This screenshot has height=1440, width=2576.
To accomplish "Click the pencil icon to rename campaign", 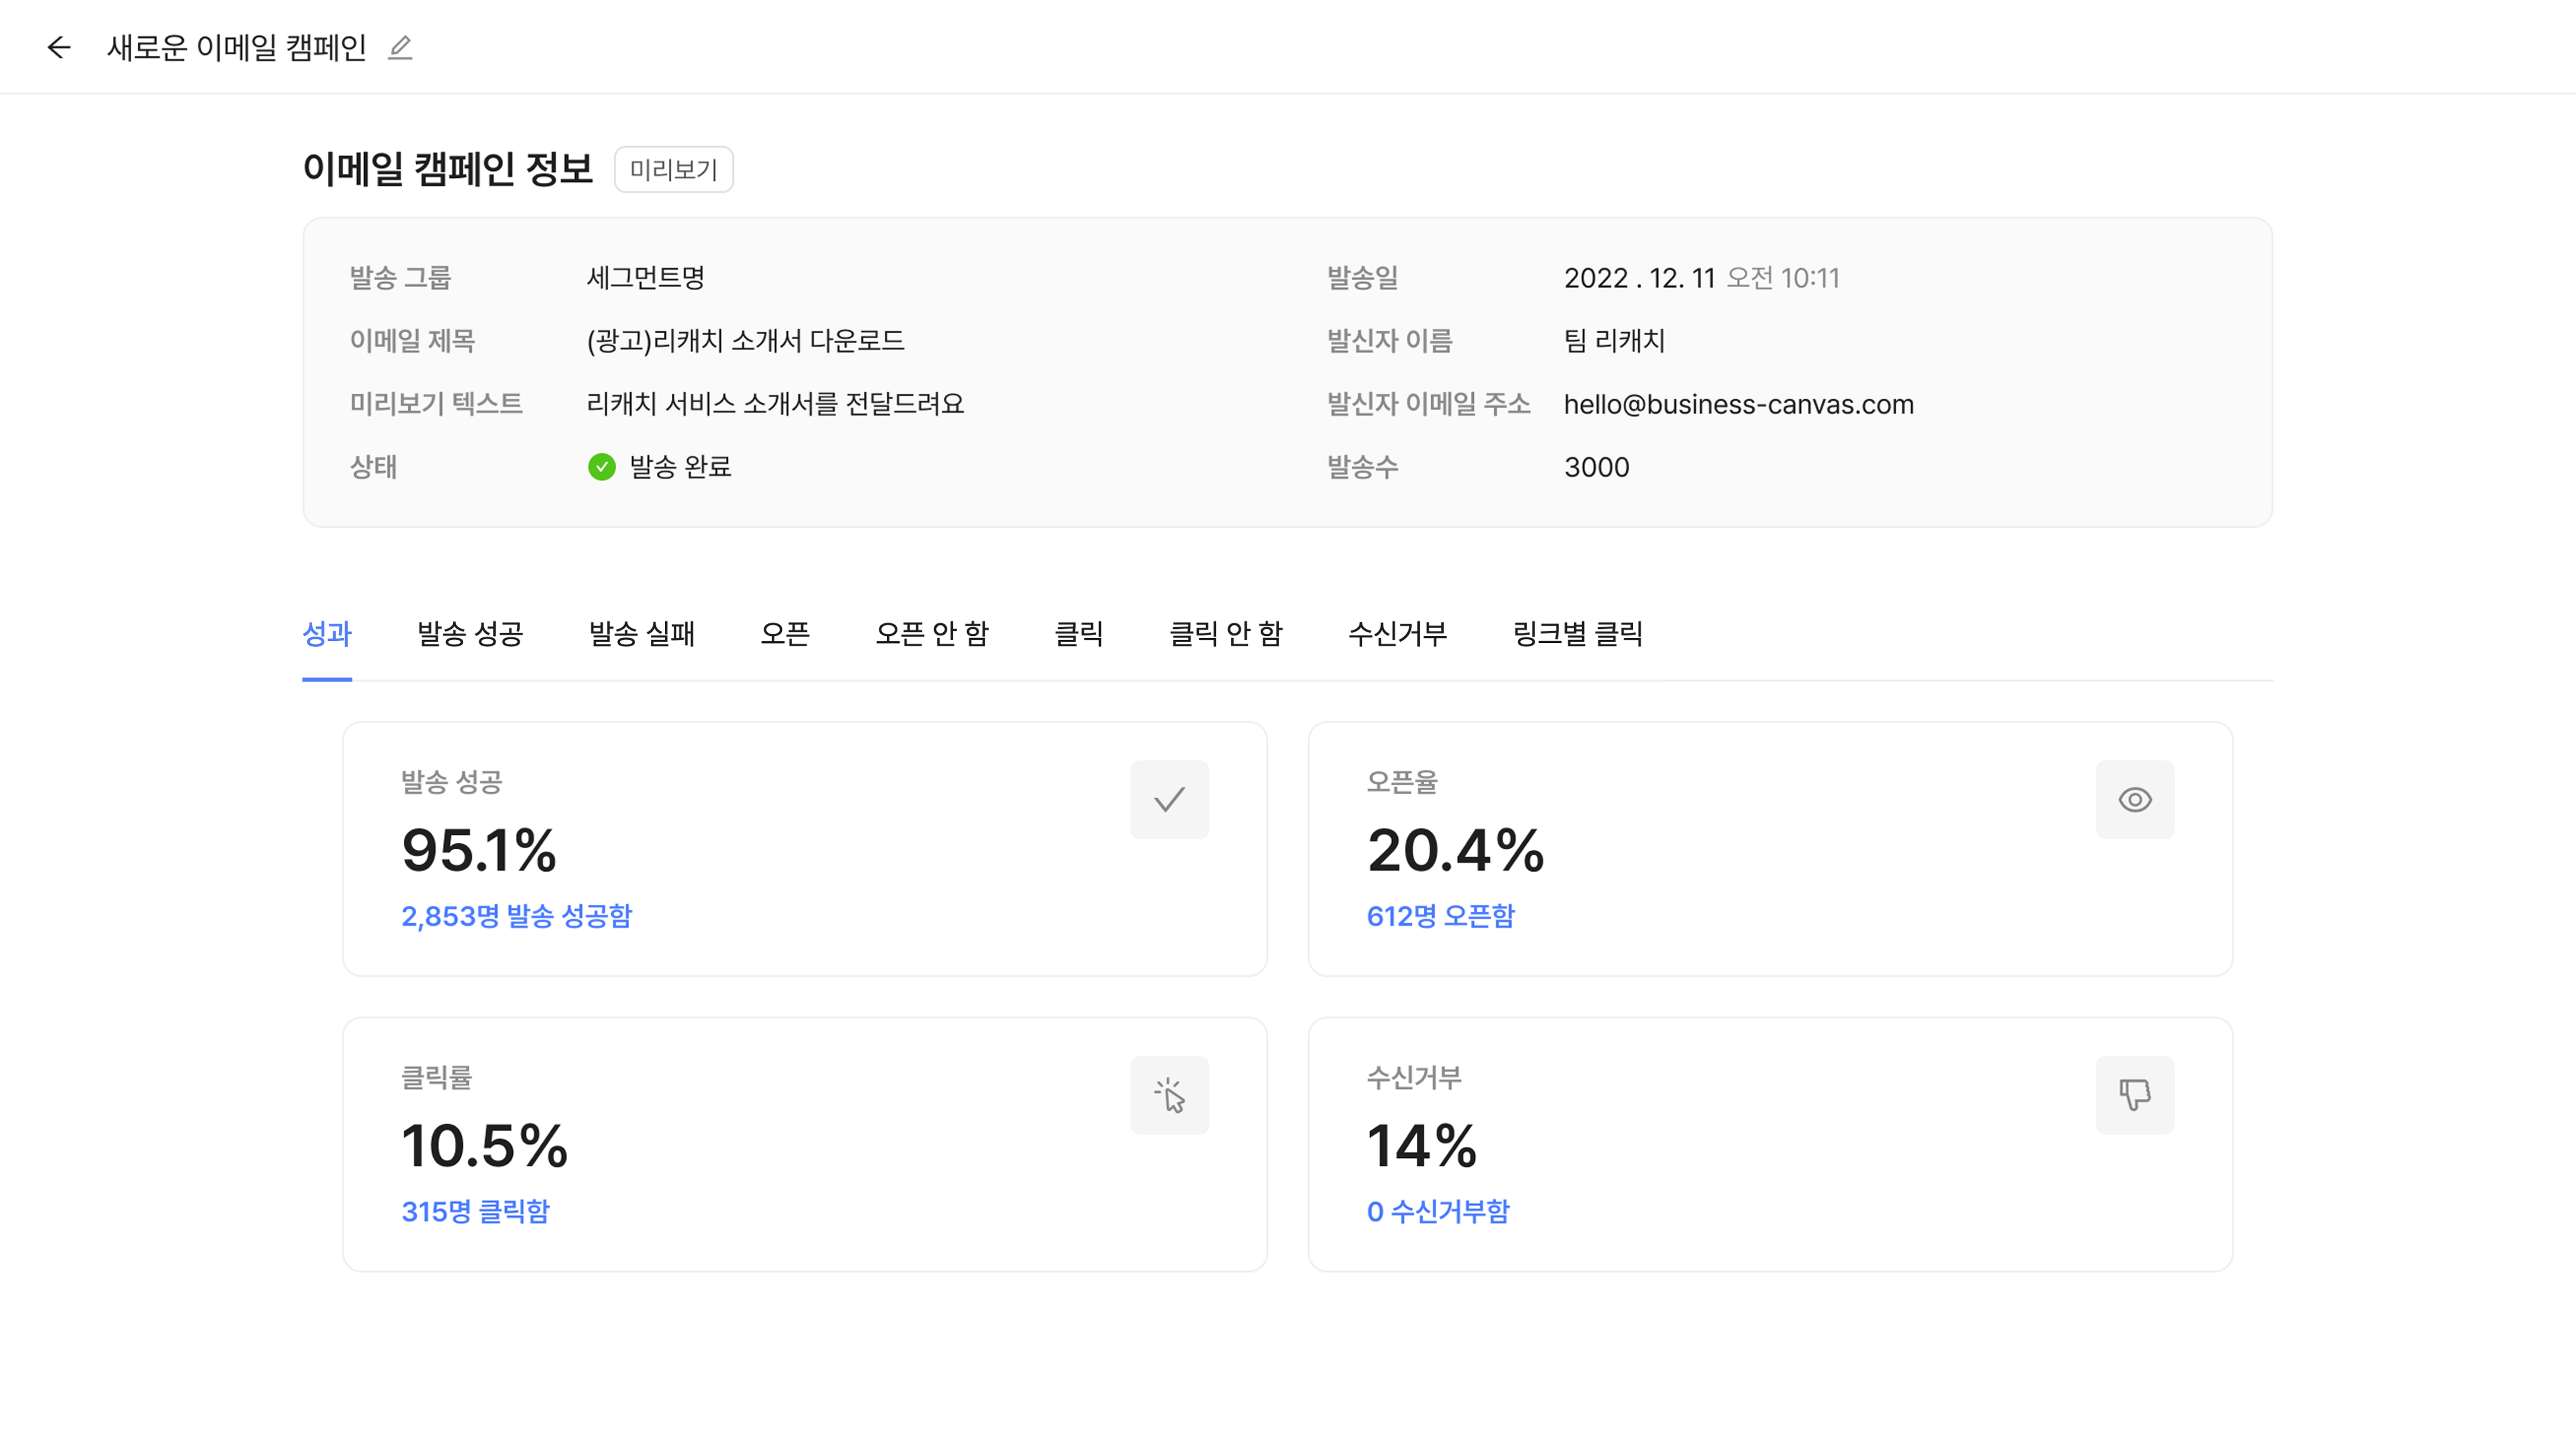I will (x=400, y=47).
